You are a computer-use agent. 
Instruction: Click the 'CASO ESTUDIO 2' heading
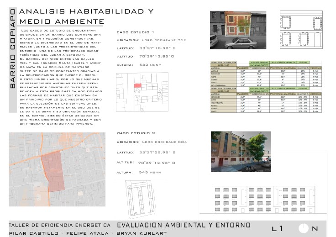tap(136, 133)
